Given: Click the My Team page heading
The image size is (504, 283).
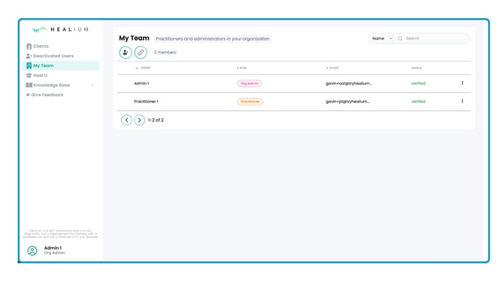Looking at the screenshot, I should click(134, 38).
